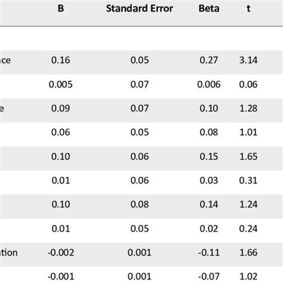Click the Beta value 0.006
Viewport: 283px width, 283px height.
pos(209,84)
